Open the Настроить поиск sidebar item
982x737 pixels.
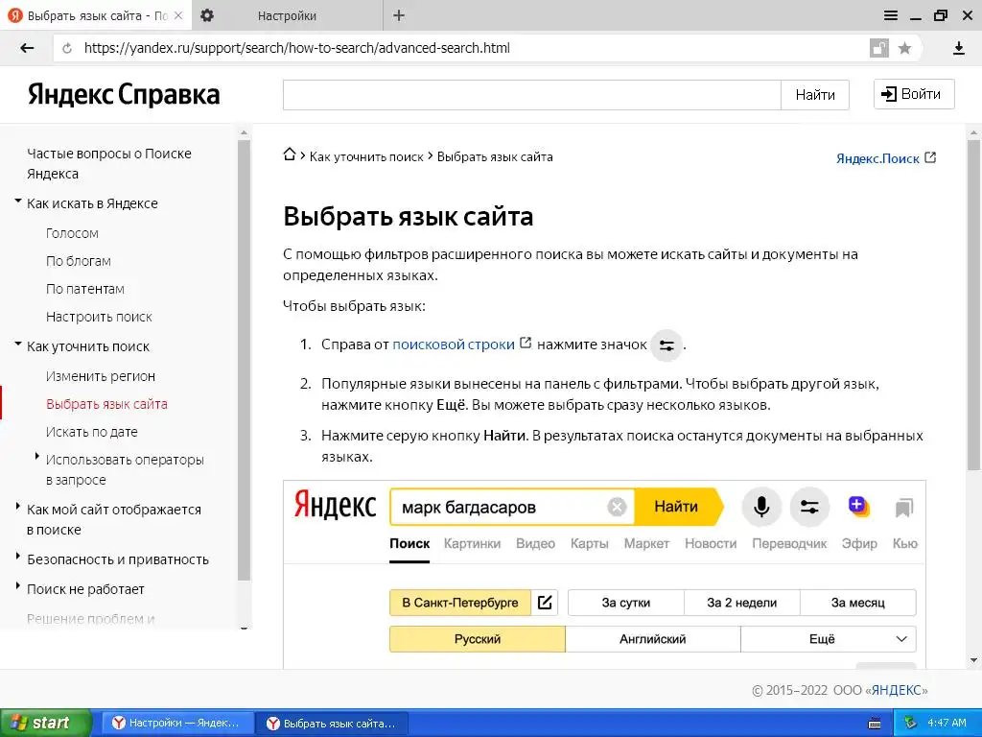coord(99,317)
